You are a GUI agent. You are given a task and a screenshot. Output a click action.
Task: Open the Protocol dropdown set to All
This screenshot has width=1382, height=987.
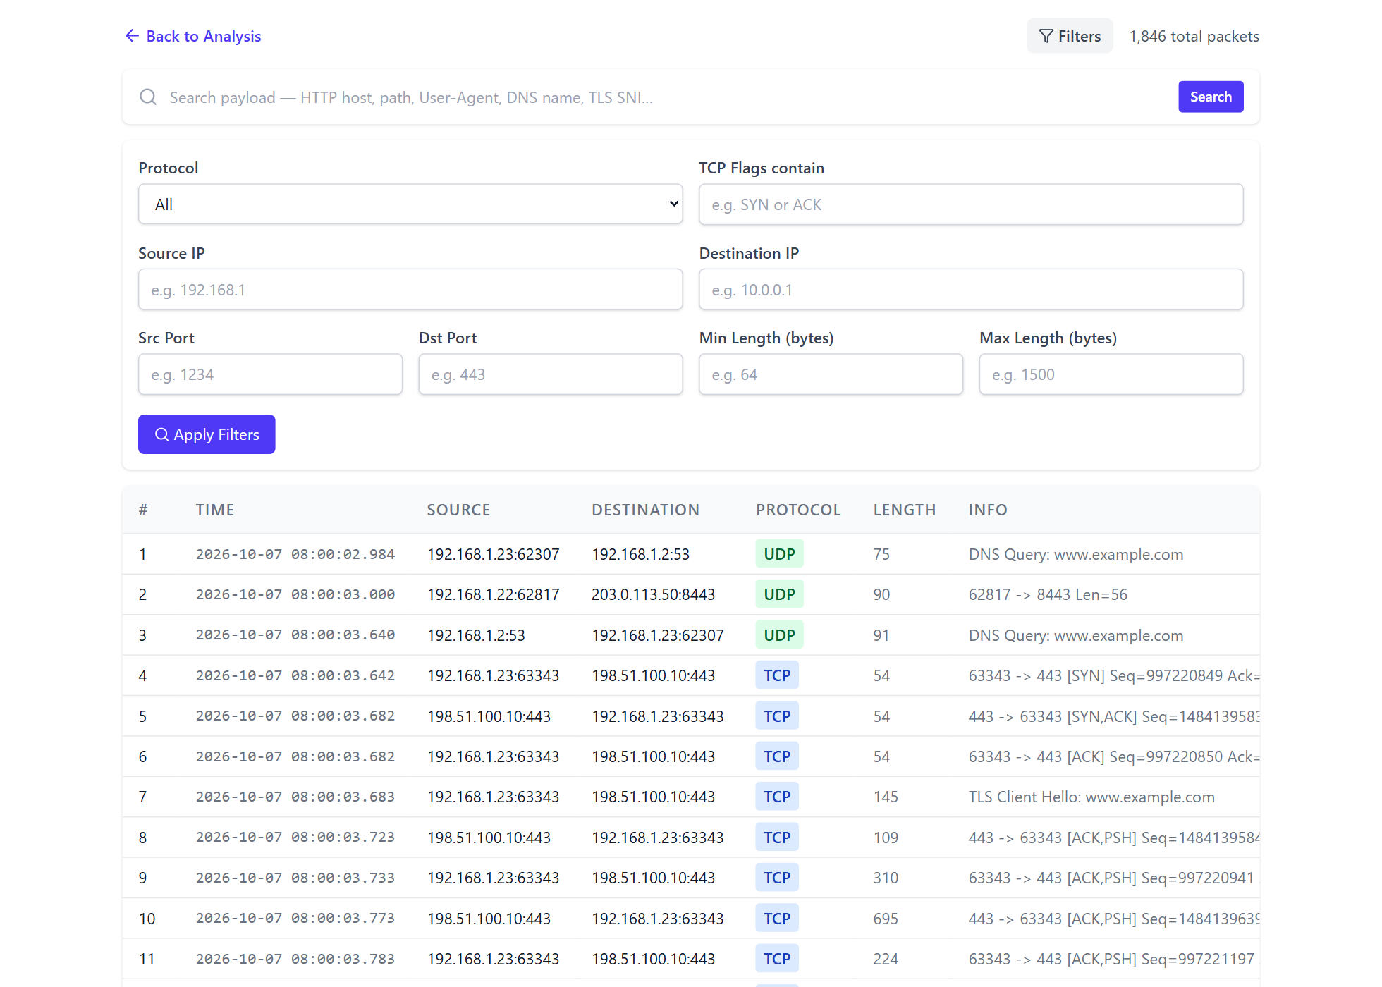coord(410,204)
